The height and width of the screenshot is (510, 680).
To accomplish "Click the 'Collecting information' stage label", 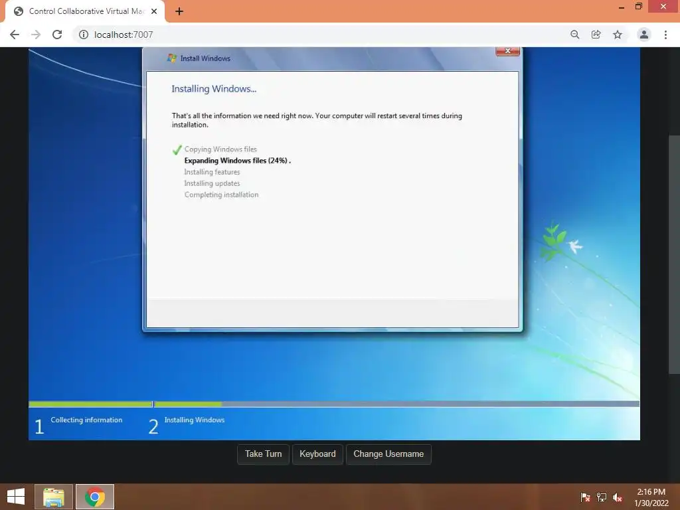I will click(86, 420).
